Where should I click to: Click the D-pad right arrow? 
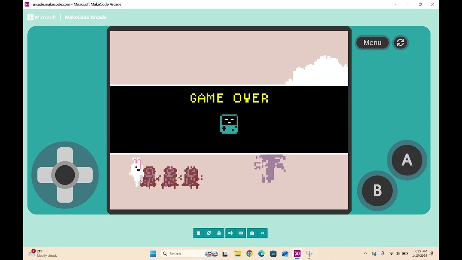[84, 175]
